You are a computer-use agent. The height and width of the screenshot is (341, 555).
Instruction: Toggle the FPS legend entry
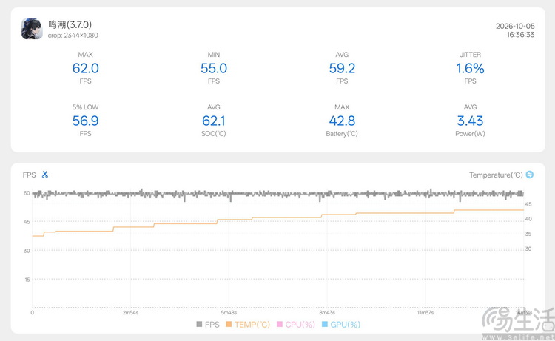tap(208, 325)
